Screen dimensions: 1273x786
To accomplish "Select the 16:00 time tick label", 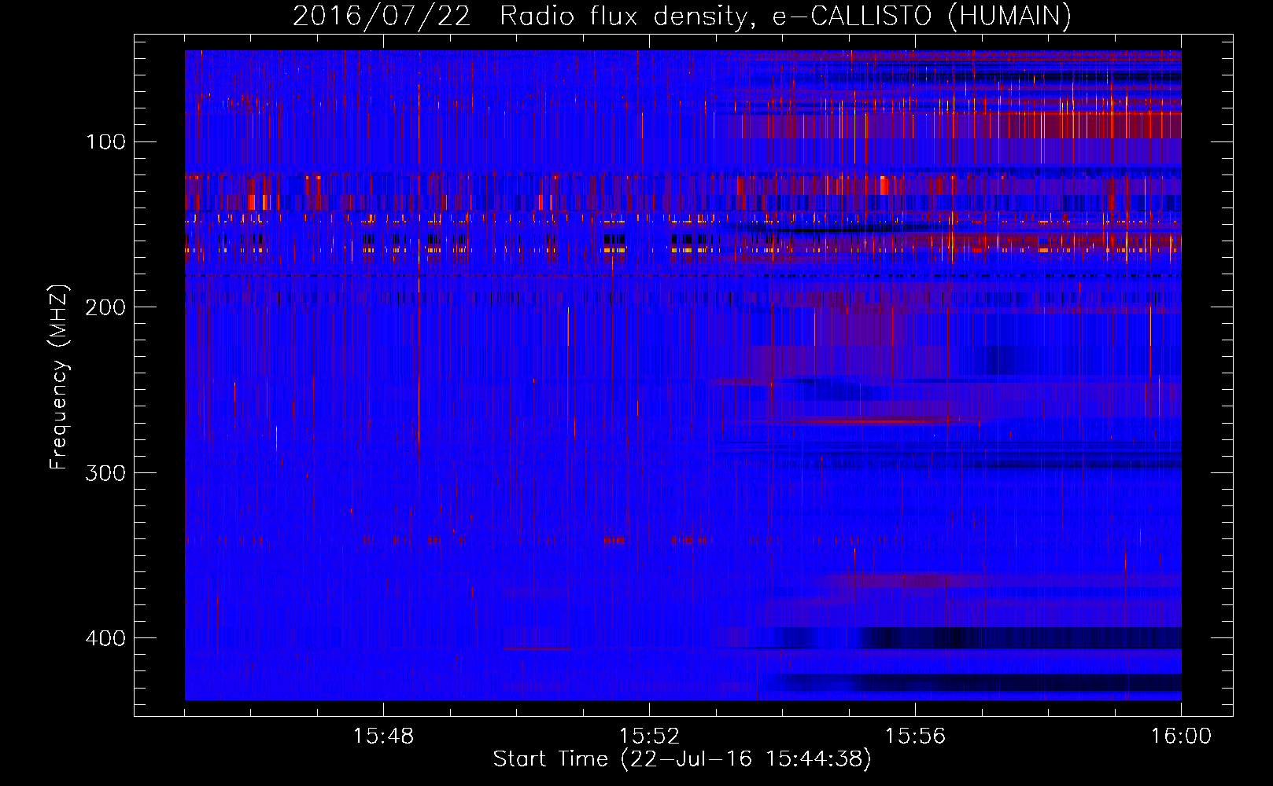I will coord(1181,736).
